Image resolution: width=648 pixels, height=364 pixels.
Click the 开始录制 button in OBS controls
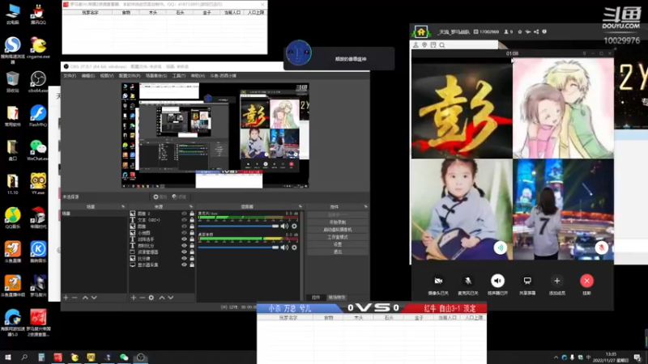tap(338, 222)
